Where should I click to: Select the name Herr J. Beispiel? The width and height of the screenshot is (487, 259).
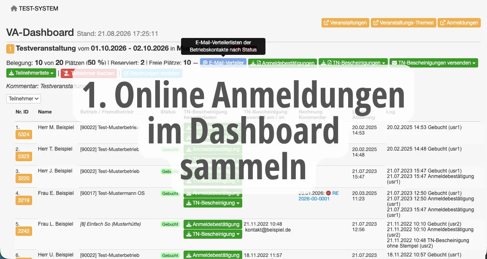pyautogui.click(x=55, y=171)
